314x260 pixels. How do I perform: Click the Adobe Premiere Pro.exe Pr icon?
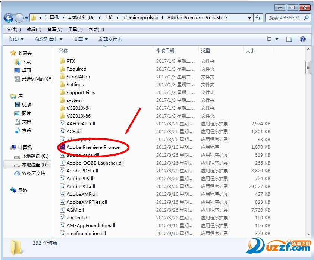point(62,147)
